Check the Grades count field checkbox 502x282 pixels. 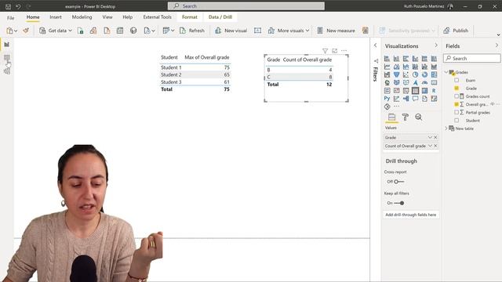[457, 96]
